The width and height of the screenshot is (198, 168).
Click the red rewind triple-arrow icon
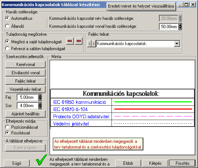[x=70, y=41]
